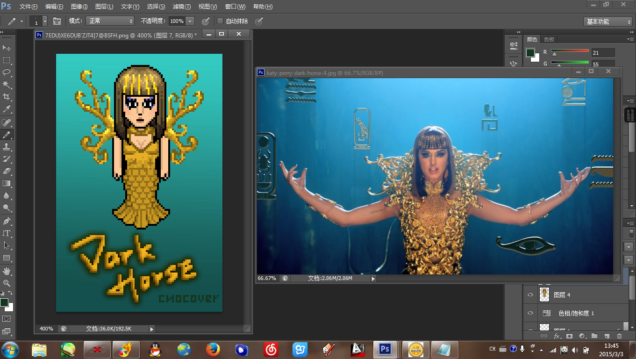Image resolution: width=636 pixels, height=359 pixels.
Task: Select the Eraser tool
Action: pos(7,171)
